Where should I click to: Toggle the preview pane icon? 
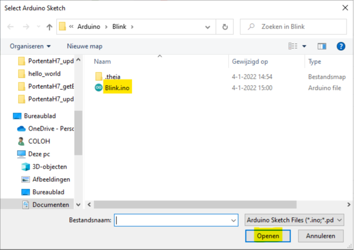tap(321, 47)
